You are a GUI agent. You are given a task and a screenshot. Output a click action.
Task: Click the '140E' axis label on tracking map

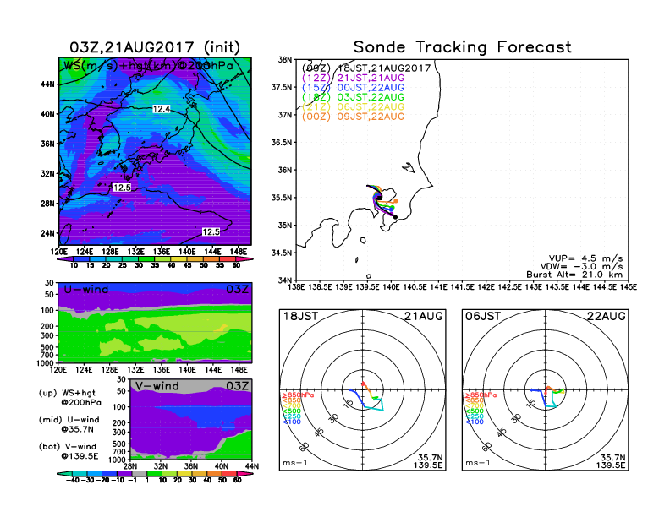pos(391,287)
